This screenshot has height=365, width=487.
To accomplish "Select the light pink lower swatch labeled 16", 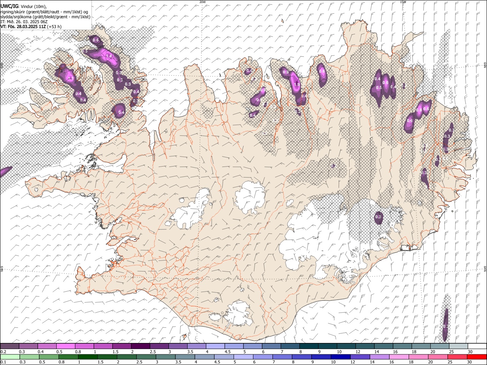I will [x=399, y=357].
